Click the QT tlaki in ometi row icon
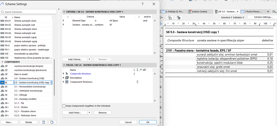This screenshot has height=126, width=277. click(x=2, y=74)
